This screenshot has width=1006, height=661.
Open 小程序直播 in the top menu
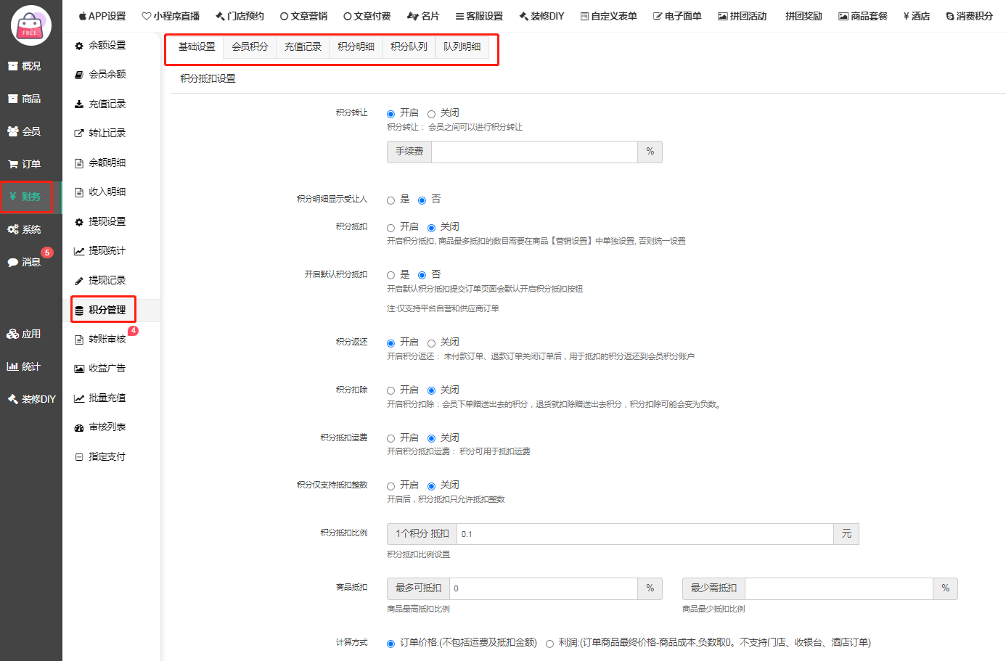point(171,16)
